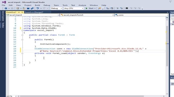Screen dimensions: 174x97
Task: Click the vertical scrollbar thumb in editor
Action: click(167, 46)
